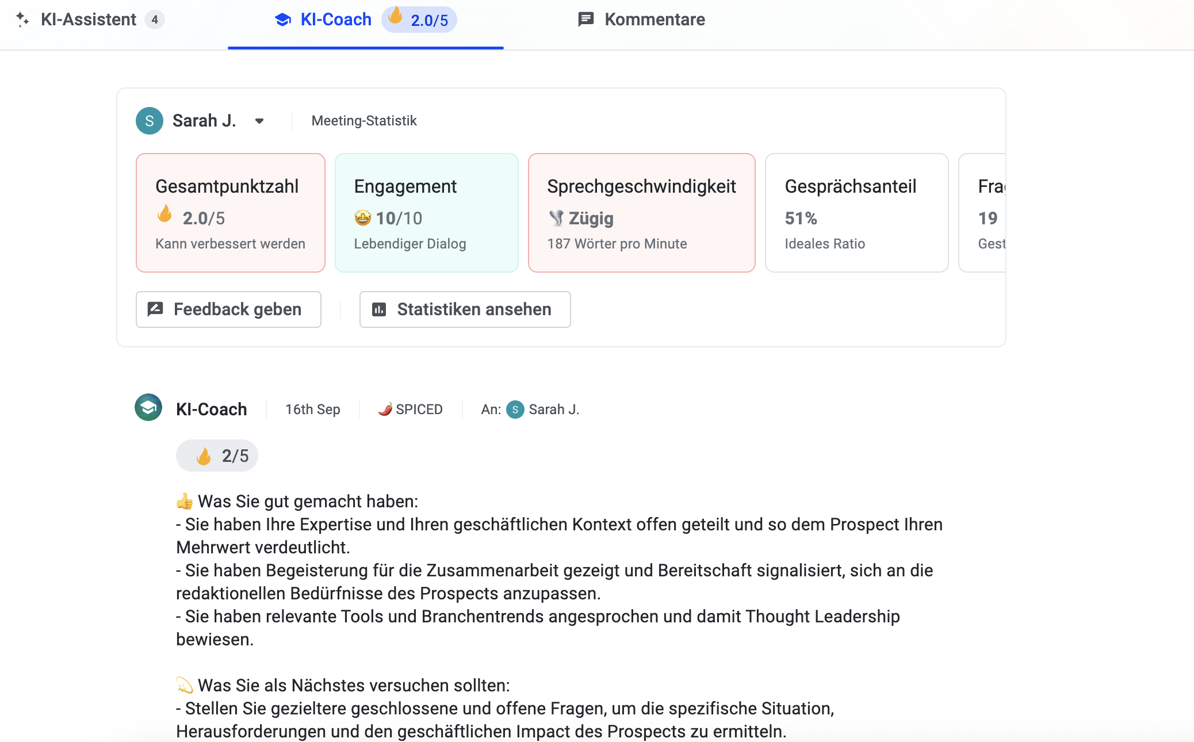Select the graduation cap KI-Coach icon
The width and height of the screenshot is (1194, 742).
[x=283, y=19]
